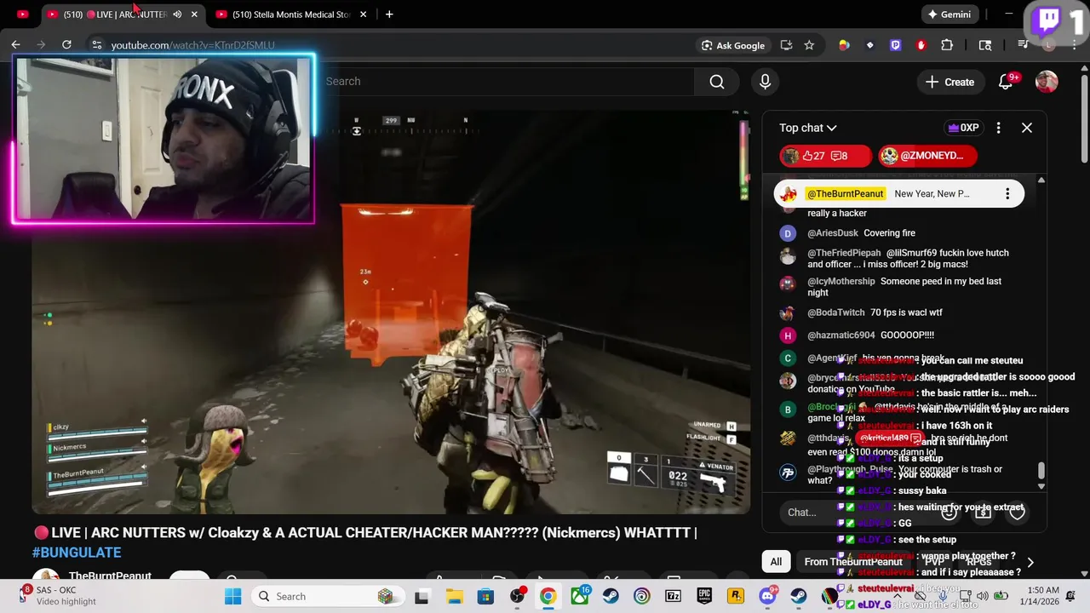Open the Gemini button in Chrome
This screenshot has width=1090, height=613.
pyautogui.click(x=949, y=14)
